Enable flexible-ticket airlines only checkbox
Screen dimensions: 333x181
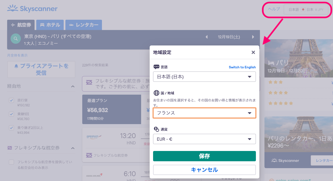(x=11, y=162)
